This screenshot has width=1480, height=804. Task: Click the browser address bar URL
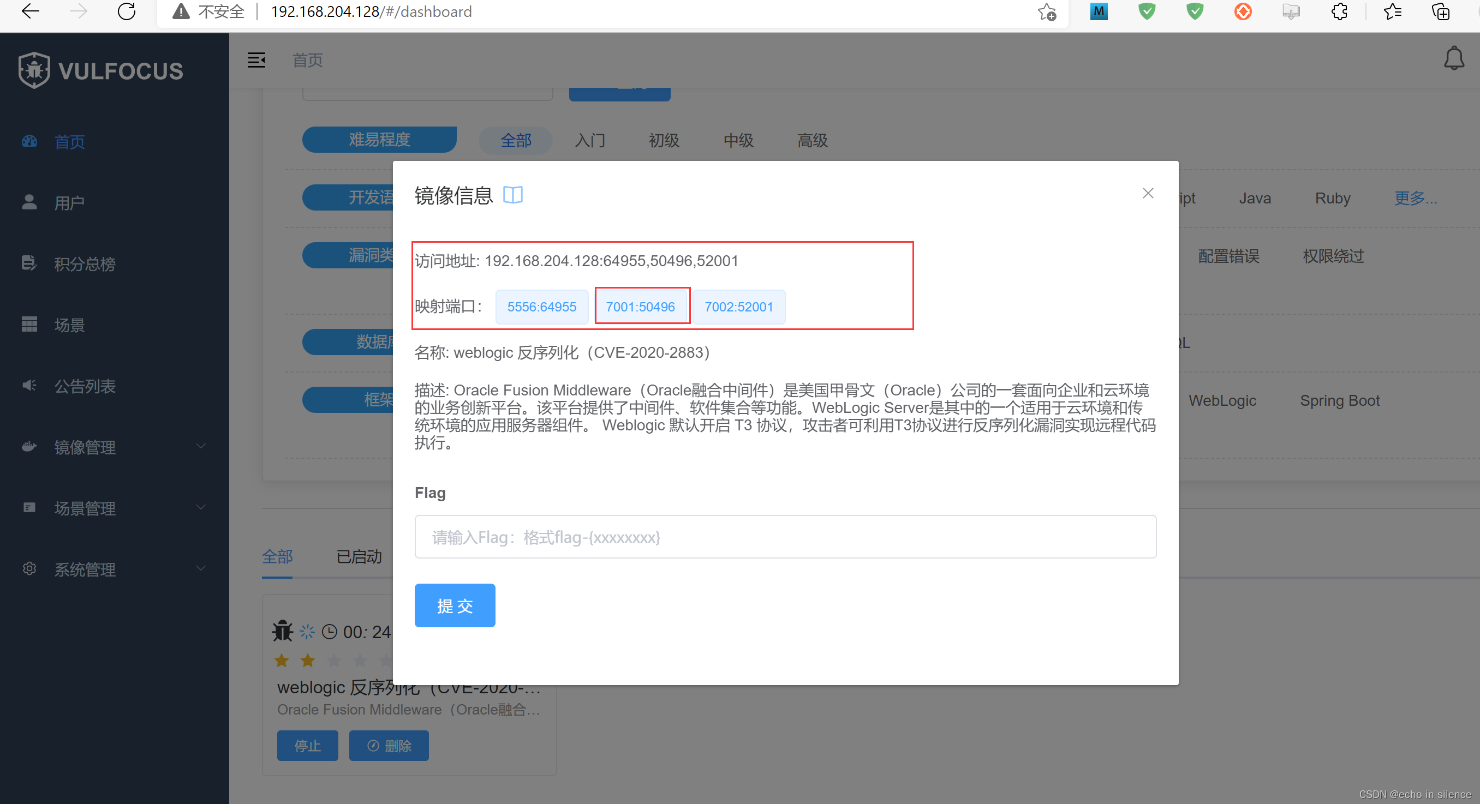tap(371, 11)
